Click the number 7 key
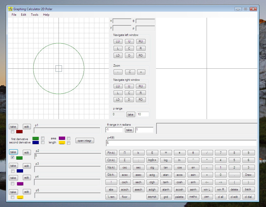266x207 pixels. click(221, 153)
